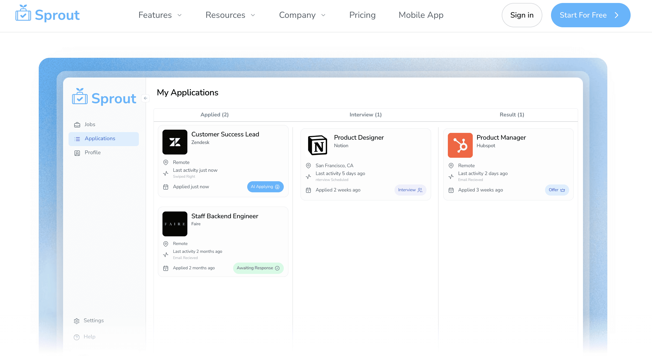Click the Awaiting Response status badge
The height and width of the screenshot is (356, 652).
coord(258,268)
